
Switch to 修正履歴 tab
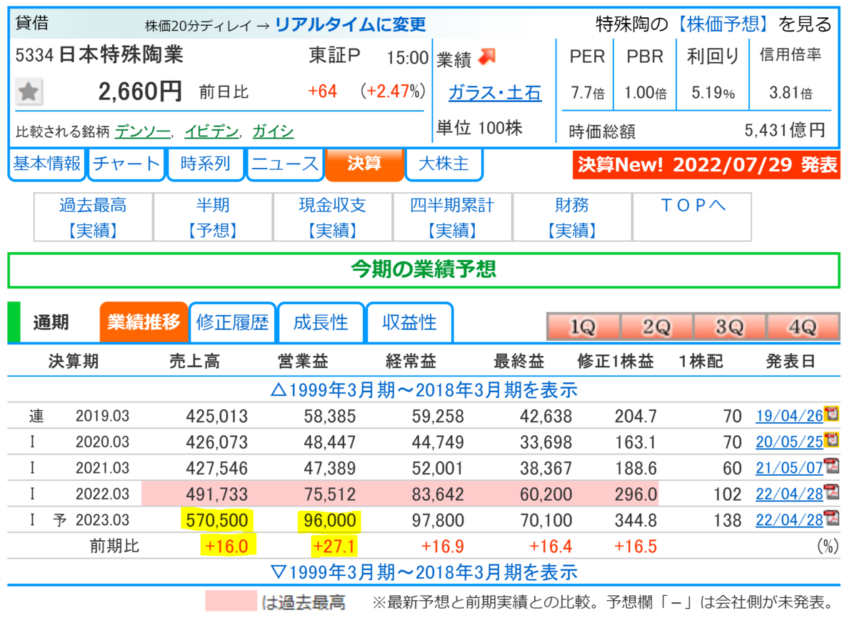point(232,322)
